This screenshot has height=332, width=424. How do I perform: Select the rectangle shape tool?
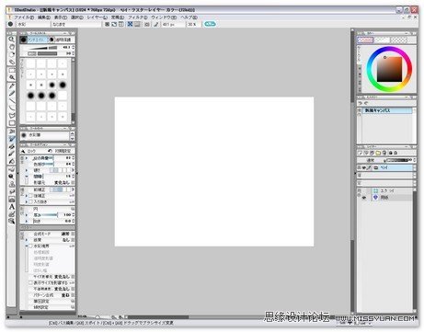[x=11, y=123]
